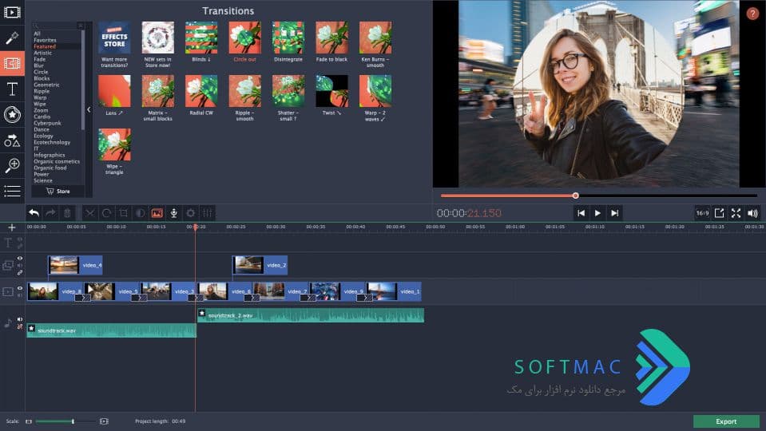This screenshot has height=431, width=766.
Task: Open the Transition wizard icon
Action: pos(157,213)
